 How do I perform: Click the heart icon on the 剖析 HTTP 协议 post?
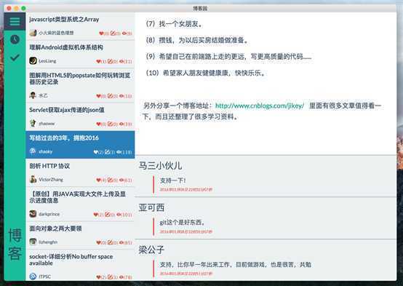[x=98, y=180]
